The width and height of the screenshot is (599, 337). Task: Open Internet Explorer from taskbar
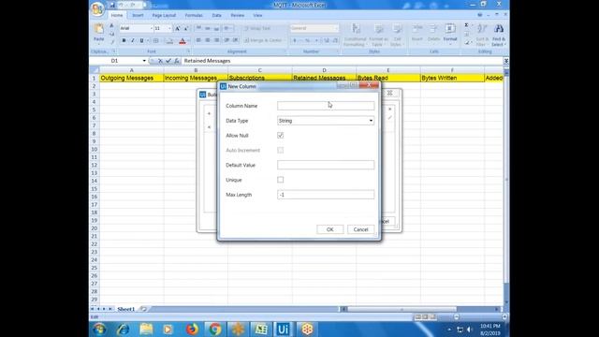(x=123, y=329)
